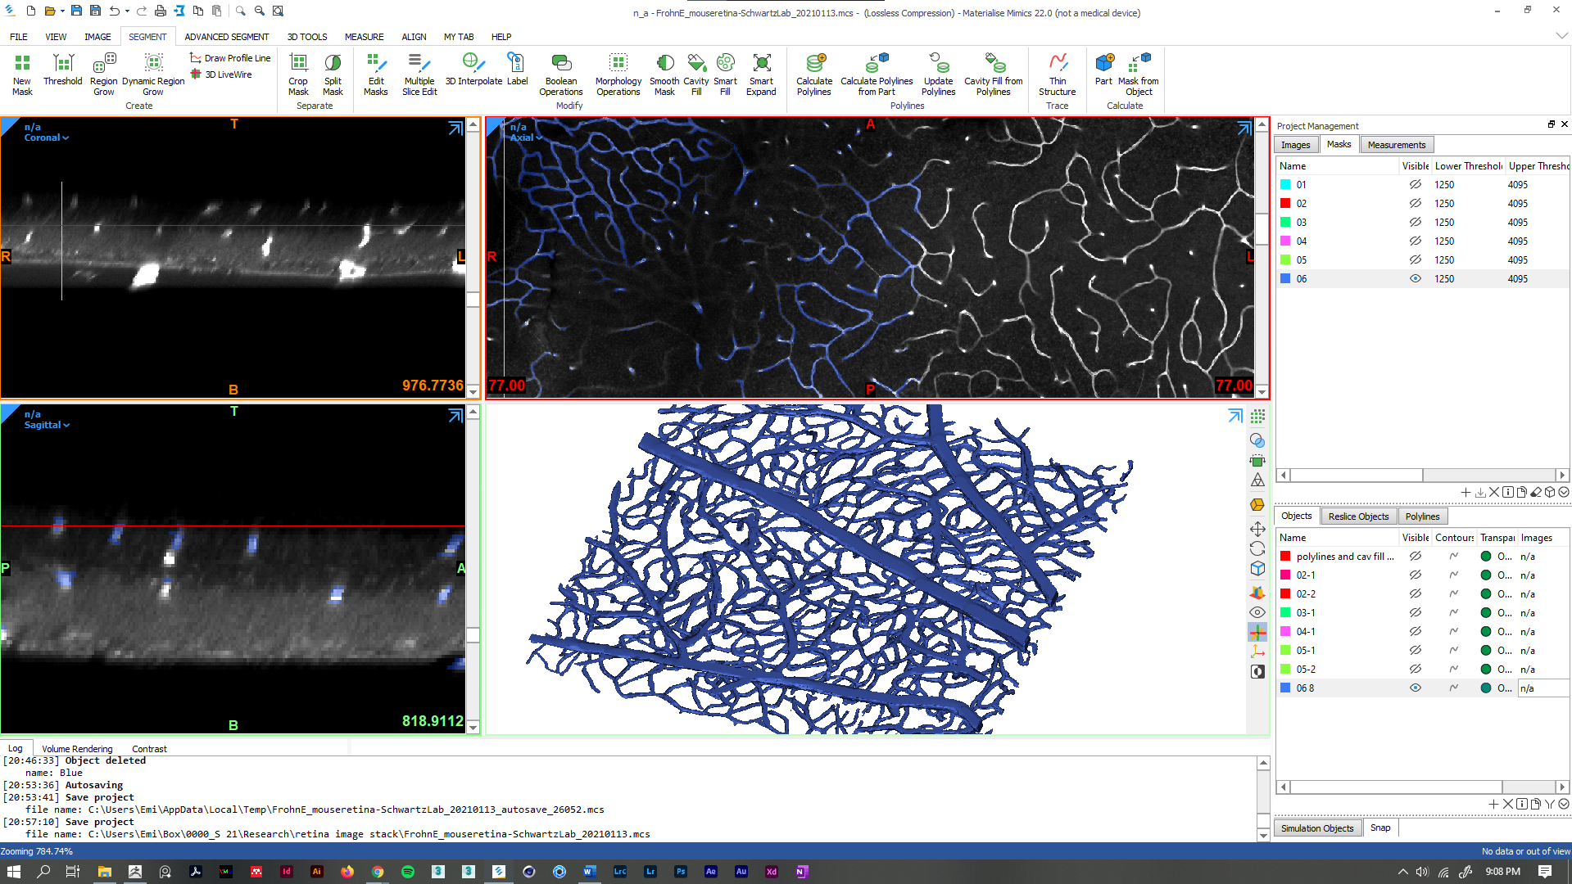This screenshot has width=1572, height=884.
Task: Open the Axial view orientation dropdown
Action: coord(526,138)
